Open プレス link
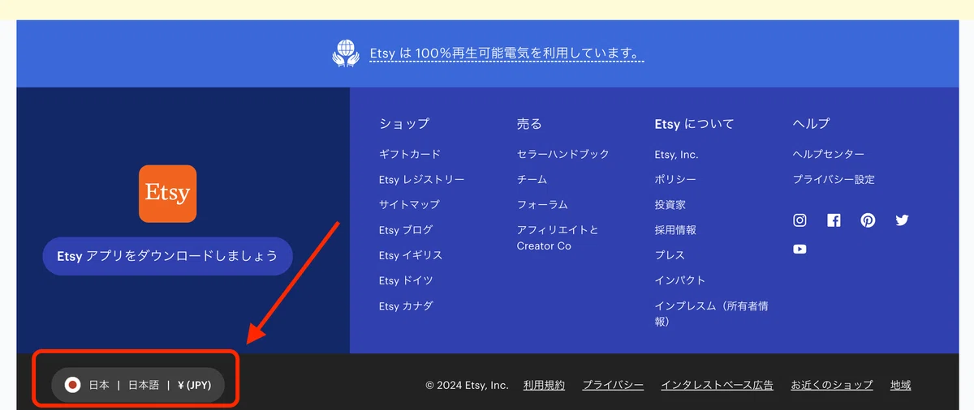This screenshot has width=974, height=410. pos(670,255)
